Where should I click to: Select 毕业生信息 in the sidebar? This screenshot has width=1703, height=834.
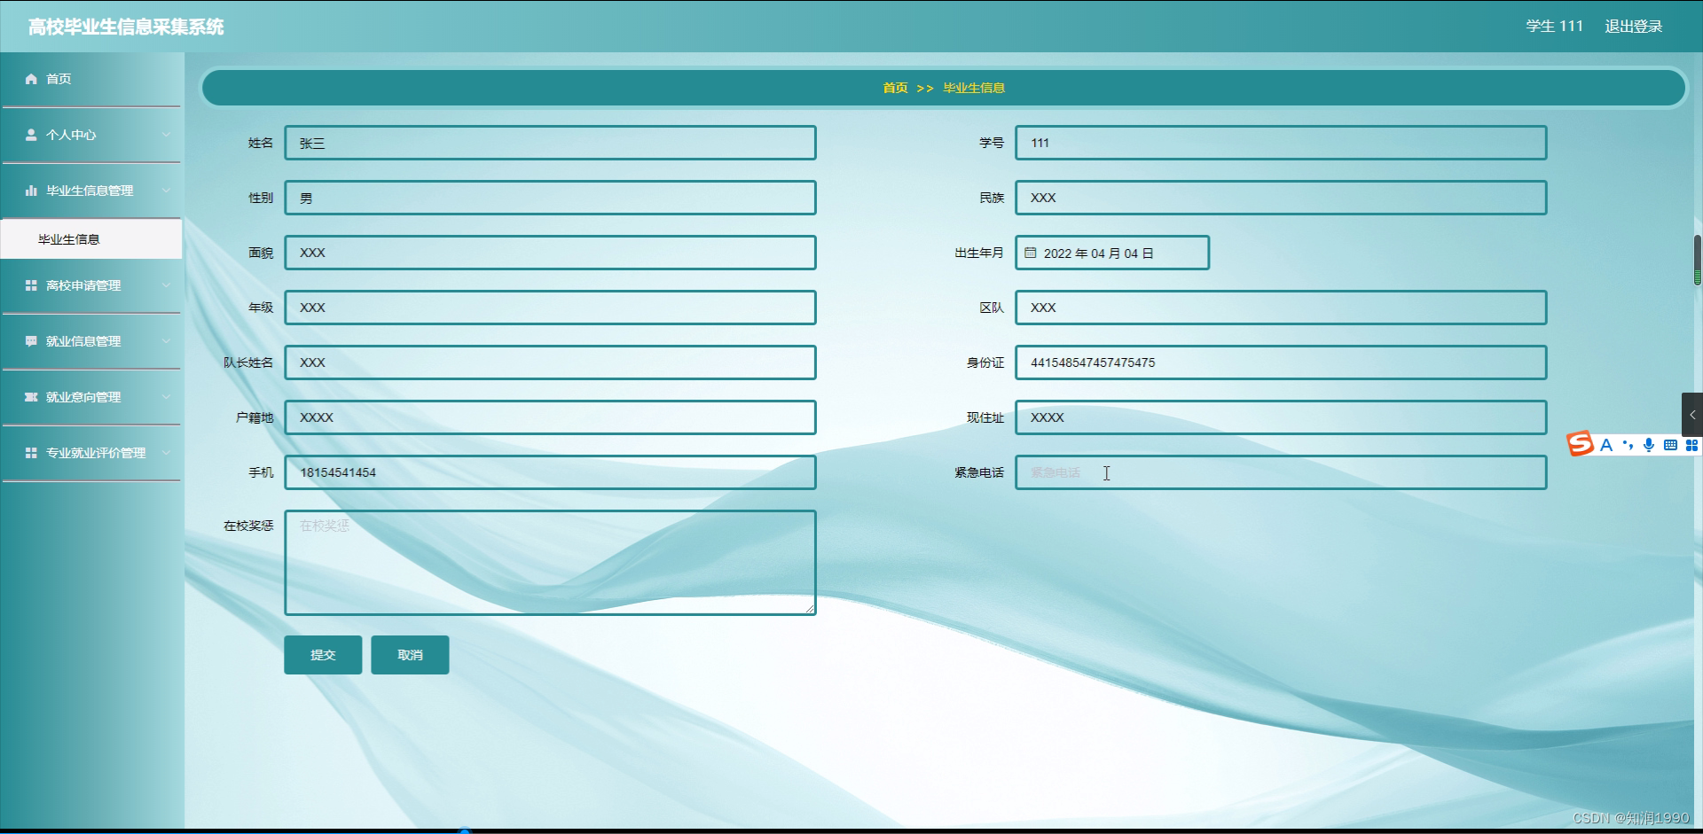pyautogui.click(x=68, y=238)
